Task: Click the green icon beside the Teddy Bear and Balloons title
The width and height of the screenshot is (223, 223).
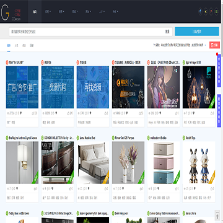Action: pos(7,213)
